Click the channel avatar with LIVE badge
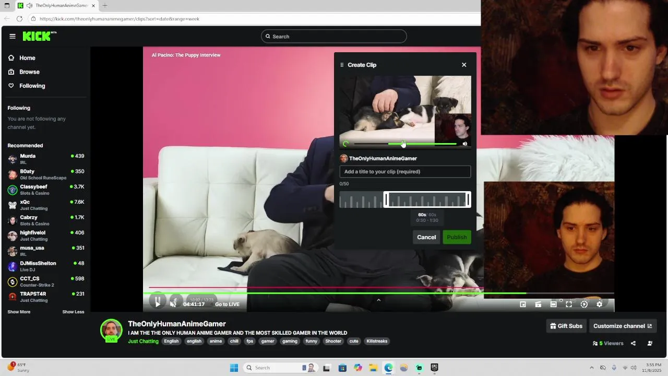 tap(111, 330)
